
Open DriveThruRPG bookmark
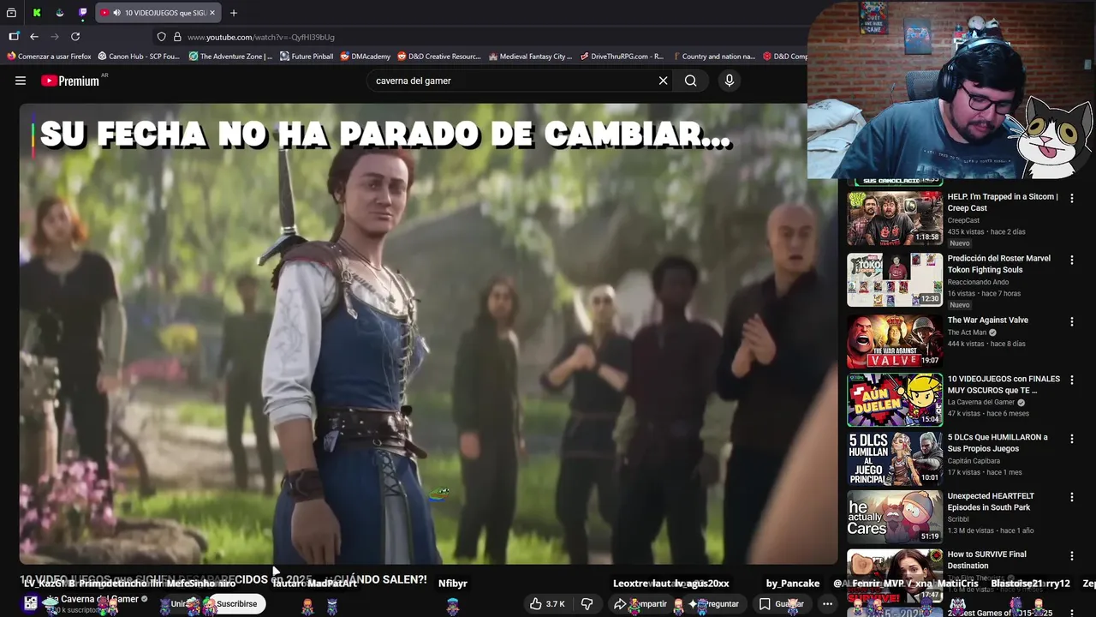tap(622, 57)
